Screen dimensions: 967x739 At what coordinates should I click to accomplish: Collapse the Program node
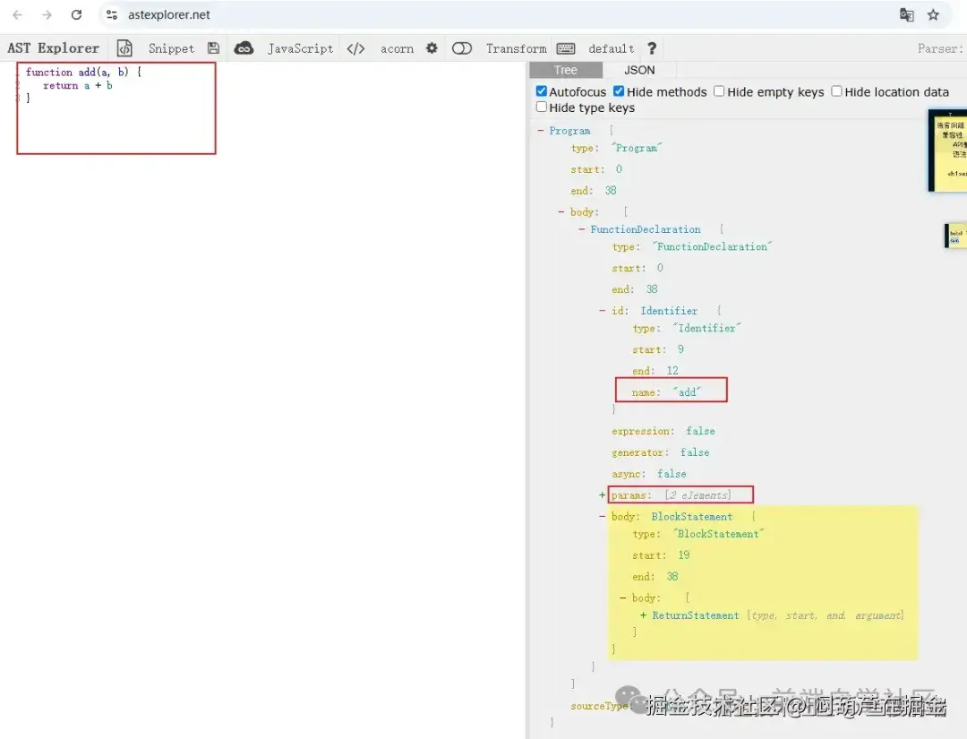[540, 130]
